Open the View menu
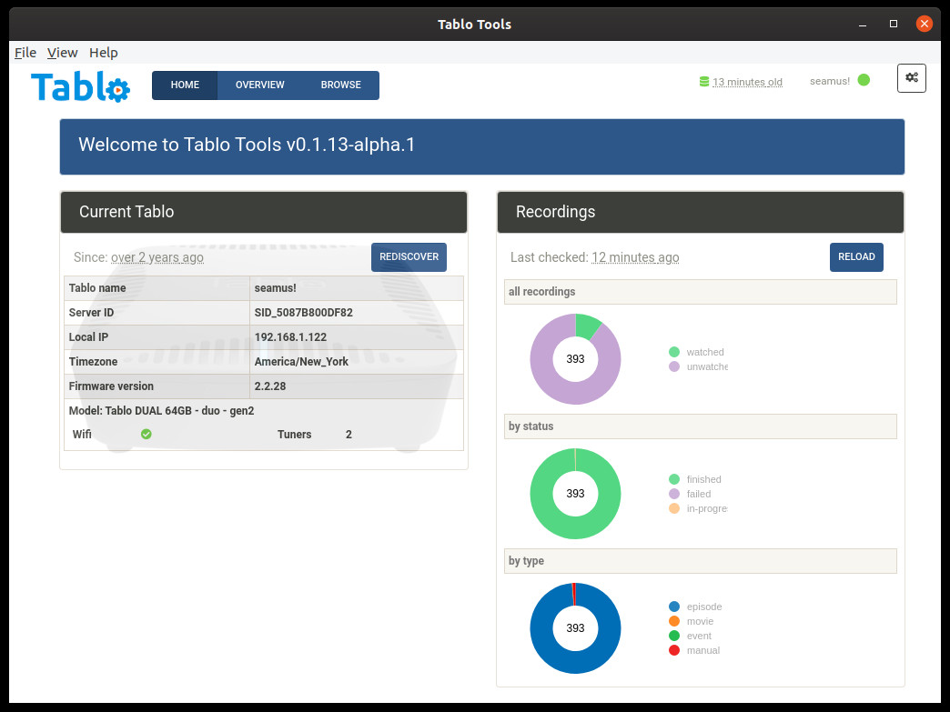Viewport: 950px width, 712px height. (63, 53)
